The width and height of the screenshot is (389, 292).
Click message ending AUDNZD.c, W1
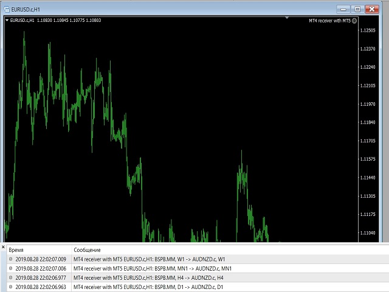click(x=149, y=259)
